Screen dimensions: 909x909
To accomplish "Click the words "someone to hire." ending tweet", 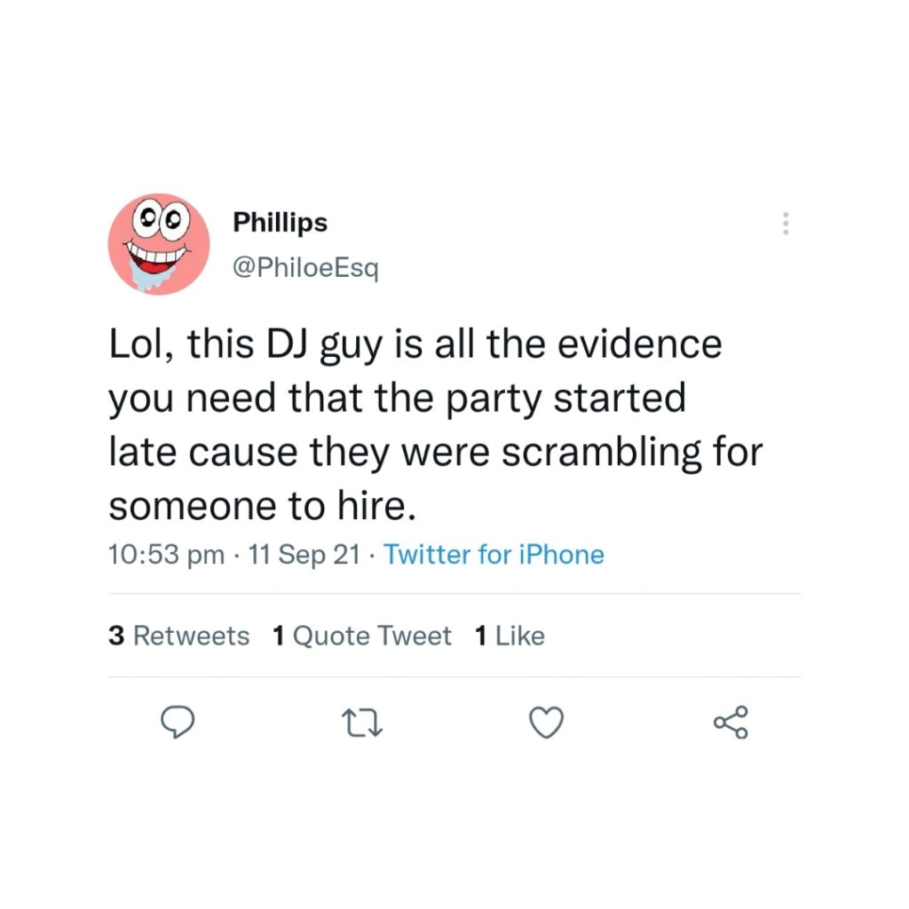I will (262, 505).
